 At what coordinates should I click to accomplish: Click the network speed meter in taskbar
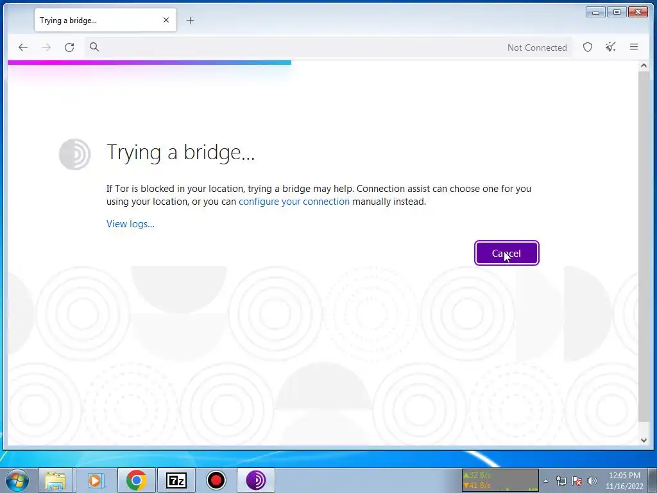500,480
